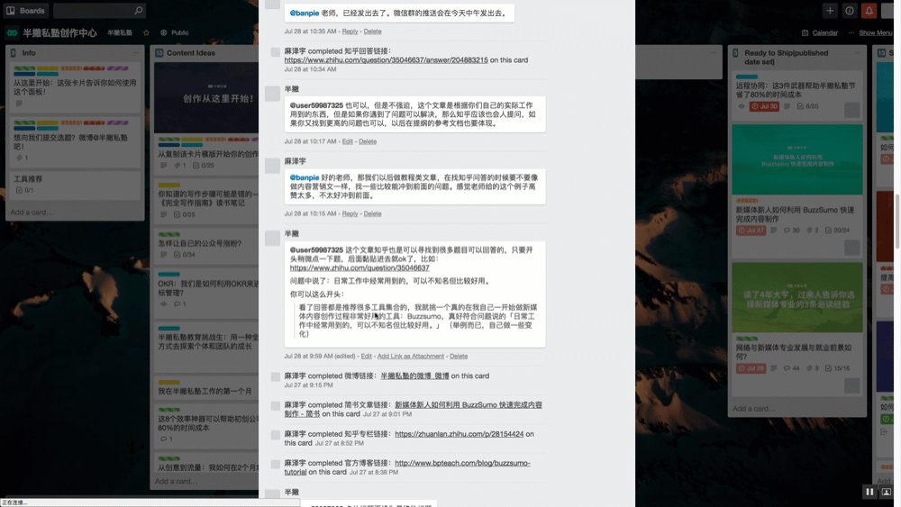The width and height of the screenshot is (901, 507).
Task: Open the Boards menu button
Action: [25, 11]
